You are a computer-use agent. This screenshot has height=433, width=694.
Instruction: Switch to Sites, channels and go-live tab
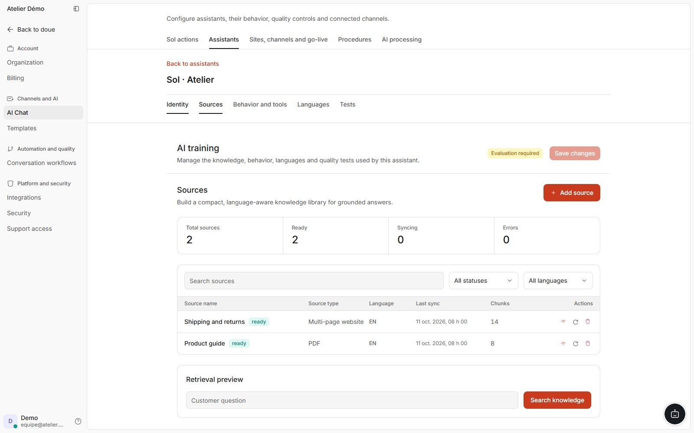(x=288, y=39)
